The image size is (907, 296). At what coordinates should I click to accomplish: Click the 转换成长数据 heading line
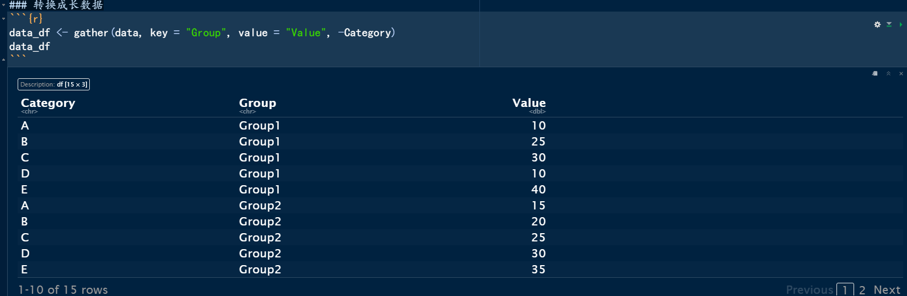click(x=56, y=5)
